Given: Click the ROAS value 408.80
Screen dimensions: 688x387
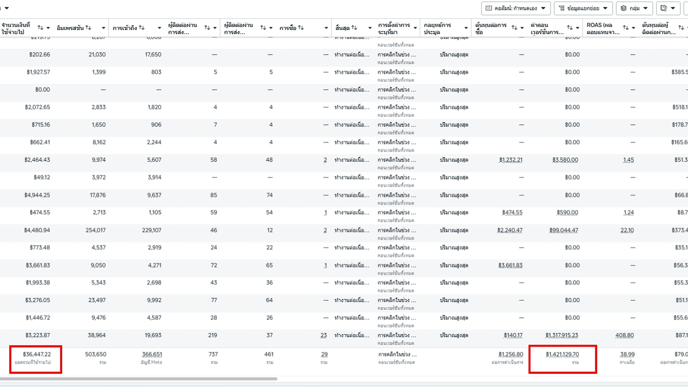Looking at the screenshot, I should click(625, 335).
